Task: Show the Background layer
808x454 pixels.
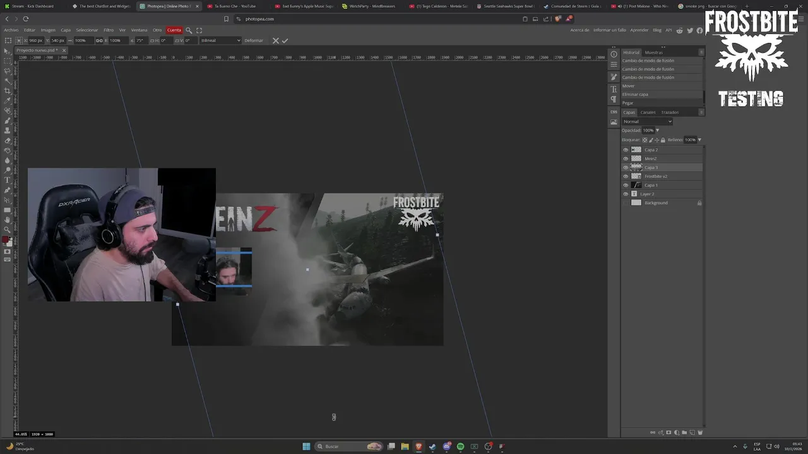Action: click(x=626, y=203)
